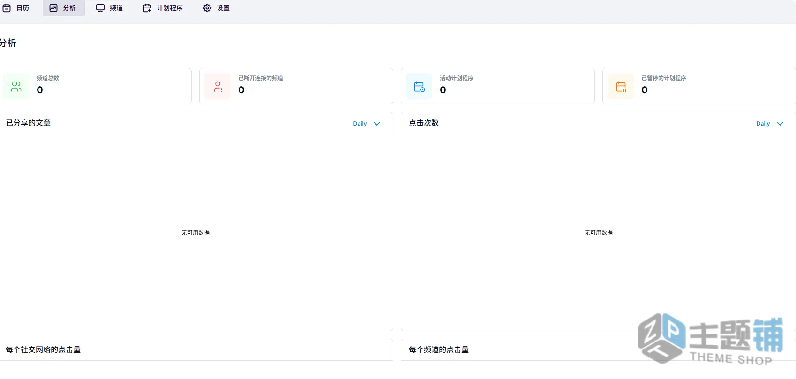Click the monitor icon beside 频道
Image resolution: width=796 pixels, height=379 pixels.
100,8
